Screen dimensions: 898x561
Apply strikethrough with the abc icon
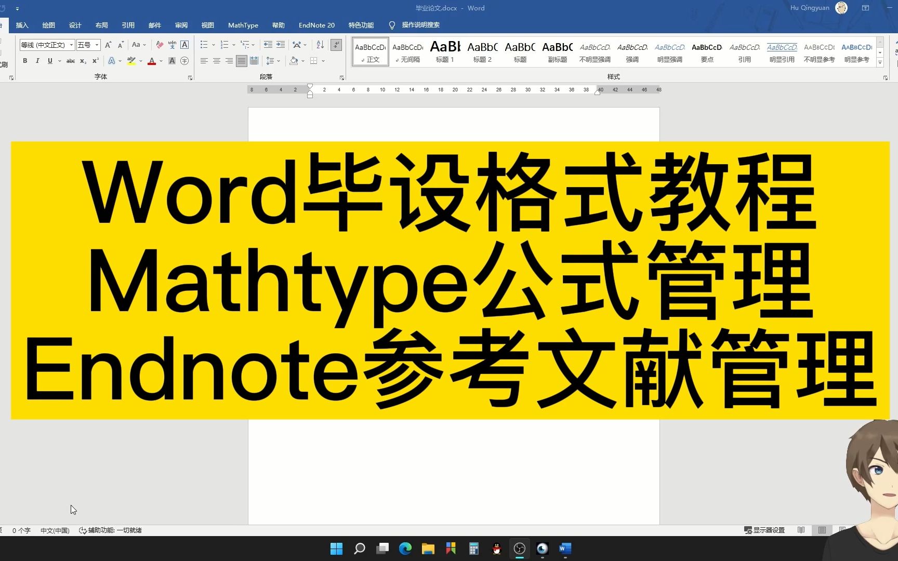(71, 61)
